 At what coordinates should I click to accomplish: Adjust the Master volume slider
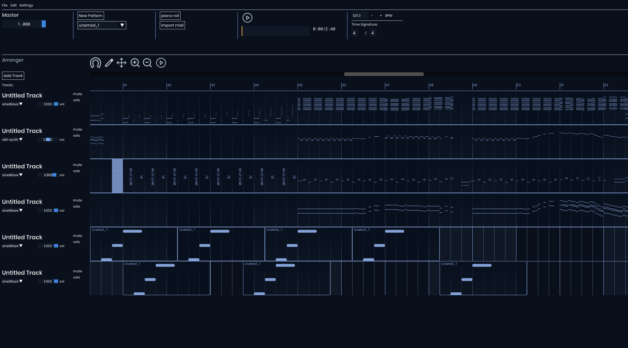pyautogui.click(x=43, y=24)
